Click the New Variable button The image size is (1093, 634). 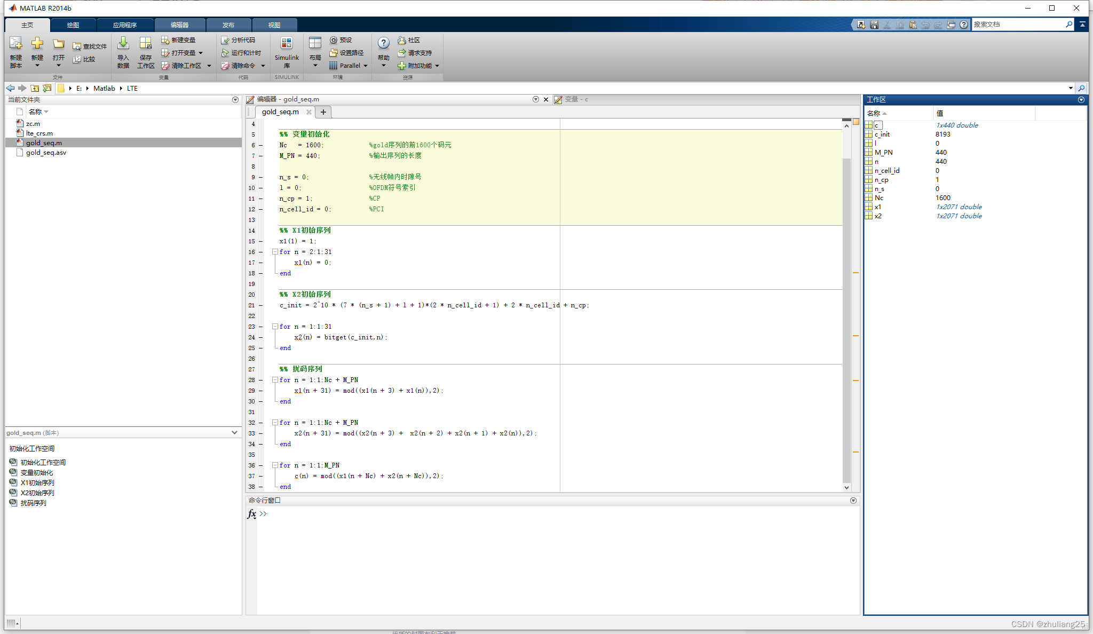click(179, 40)
